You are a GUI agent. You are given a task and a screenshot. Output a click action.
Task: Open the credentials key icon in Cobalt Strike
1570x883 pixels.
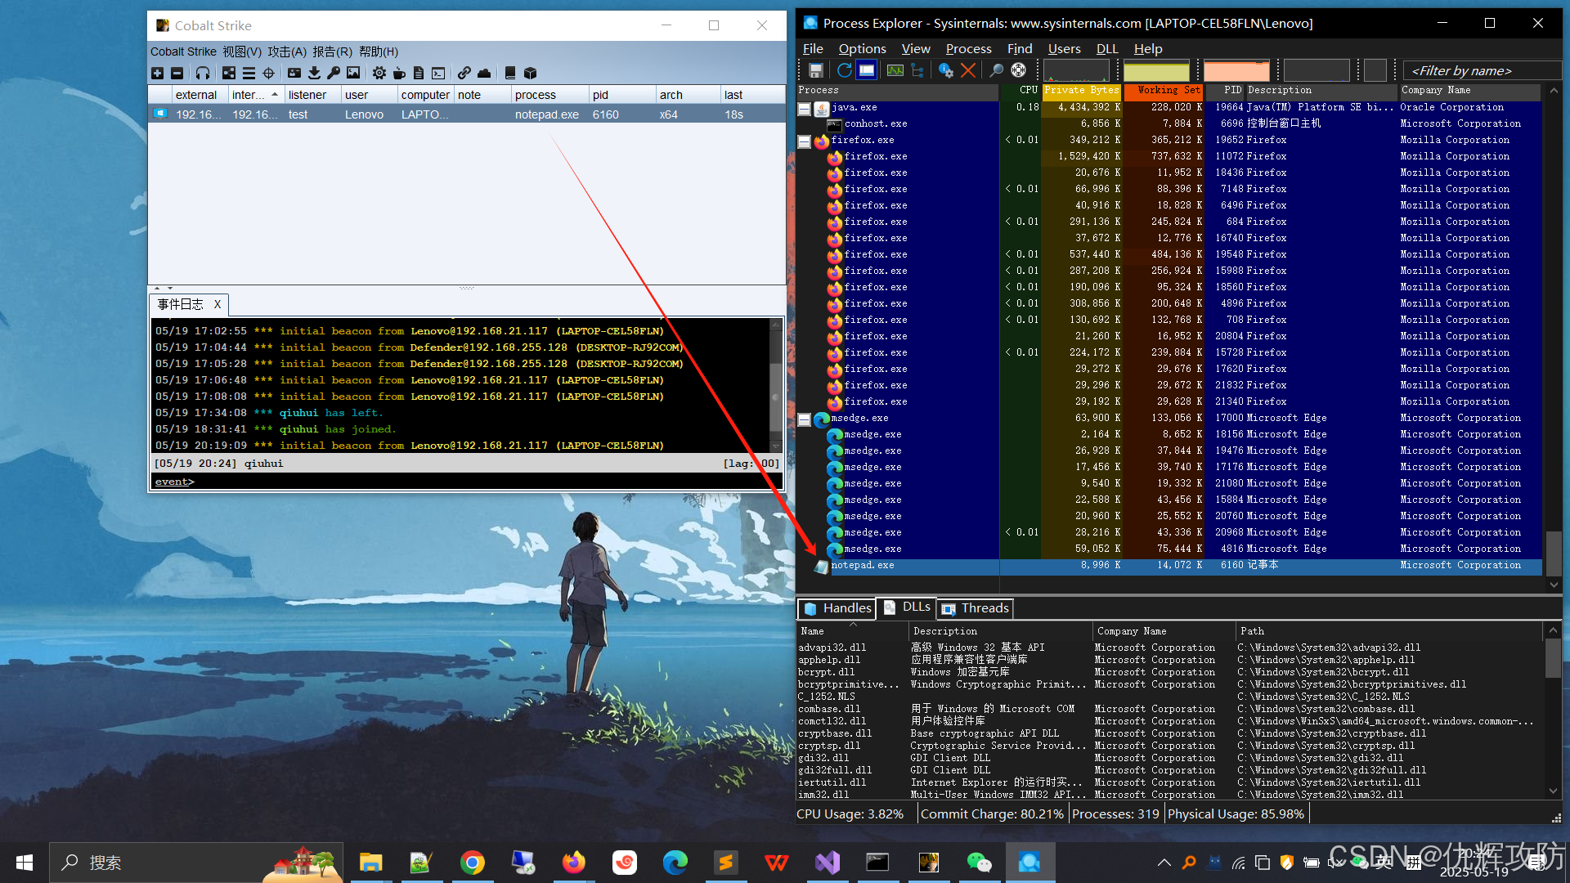[334, 73]
